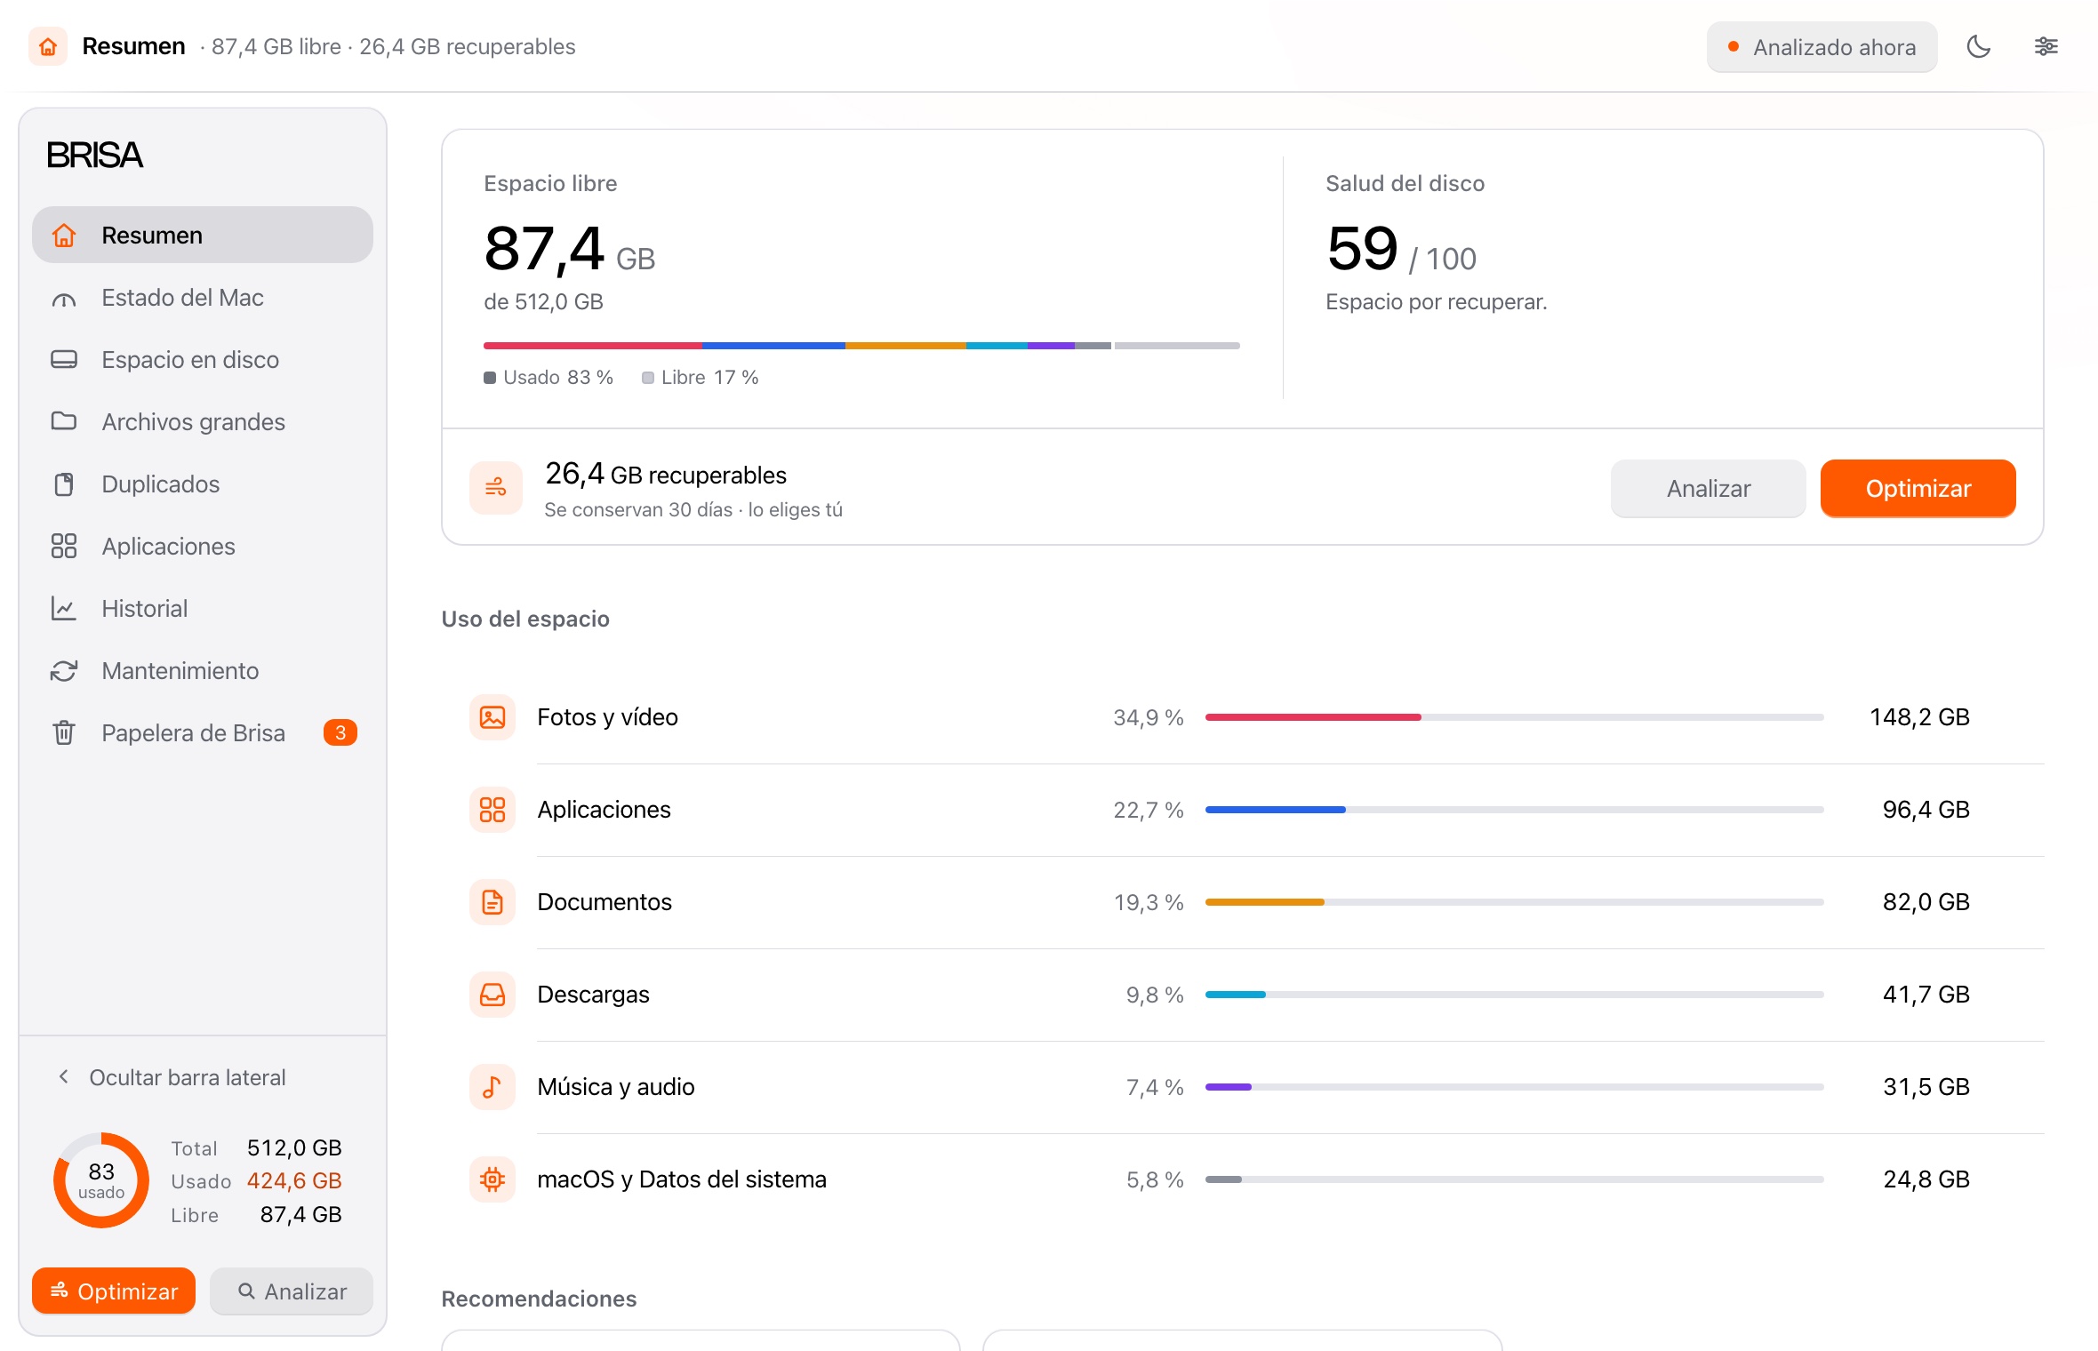Go to Espacio en disco
The height and width of the screenshot is (1351, 2098).
coord(203,360)
